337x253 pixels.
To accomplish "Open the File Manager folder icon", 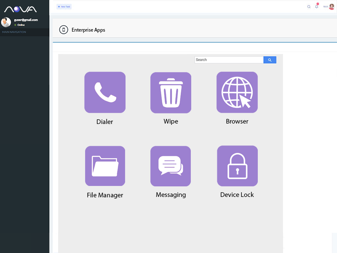I will point(105,166).
